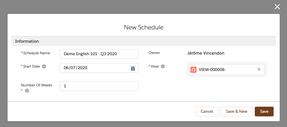Show help info for Start Date

click(44, 66)
